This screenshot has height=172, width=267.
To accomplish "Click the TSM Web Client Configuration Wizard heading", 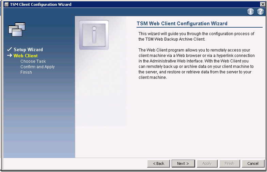I will click(x=182, y=24).
